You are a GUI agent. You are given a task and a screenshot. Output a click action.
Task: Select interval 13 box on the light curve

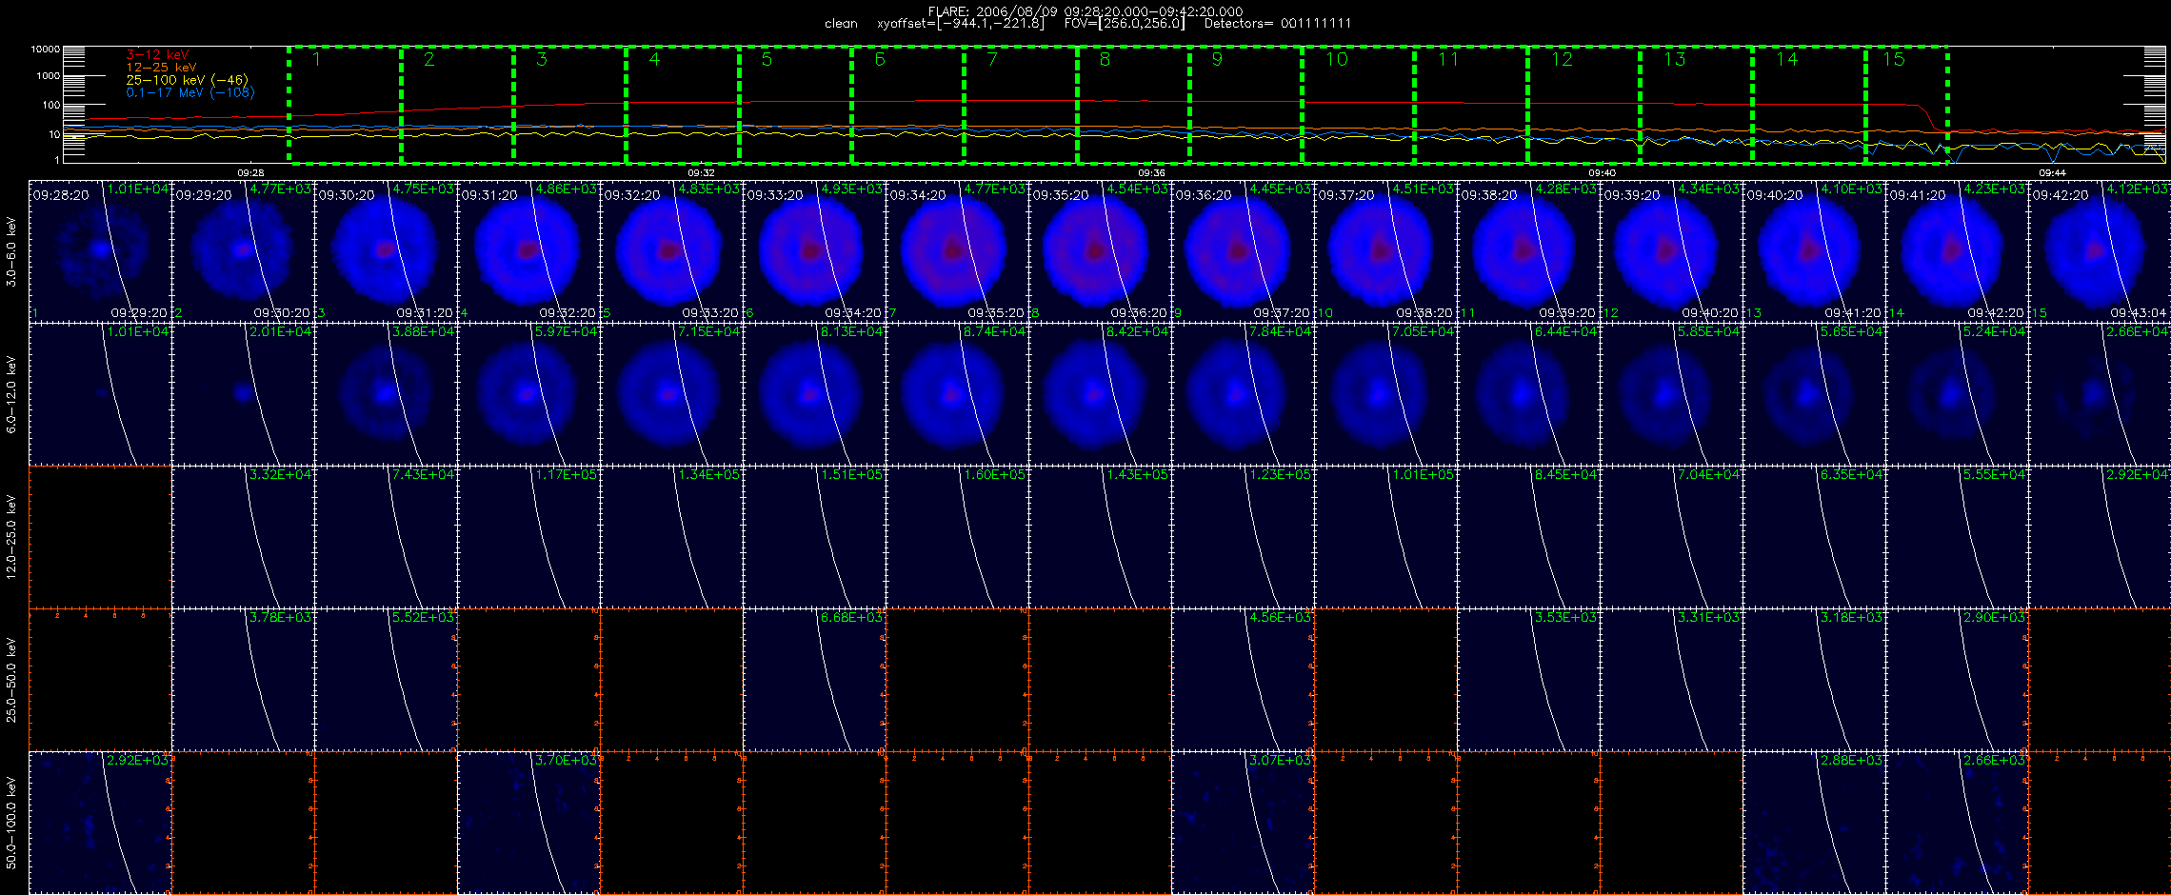[x=1696, y=105]
